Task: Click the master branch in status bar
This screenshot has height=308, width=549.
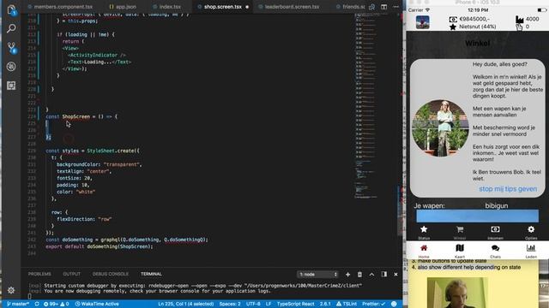Action: (x=18, y=304)
